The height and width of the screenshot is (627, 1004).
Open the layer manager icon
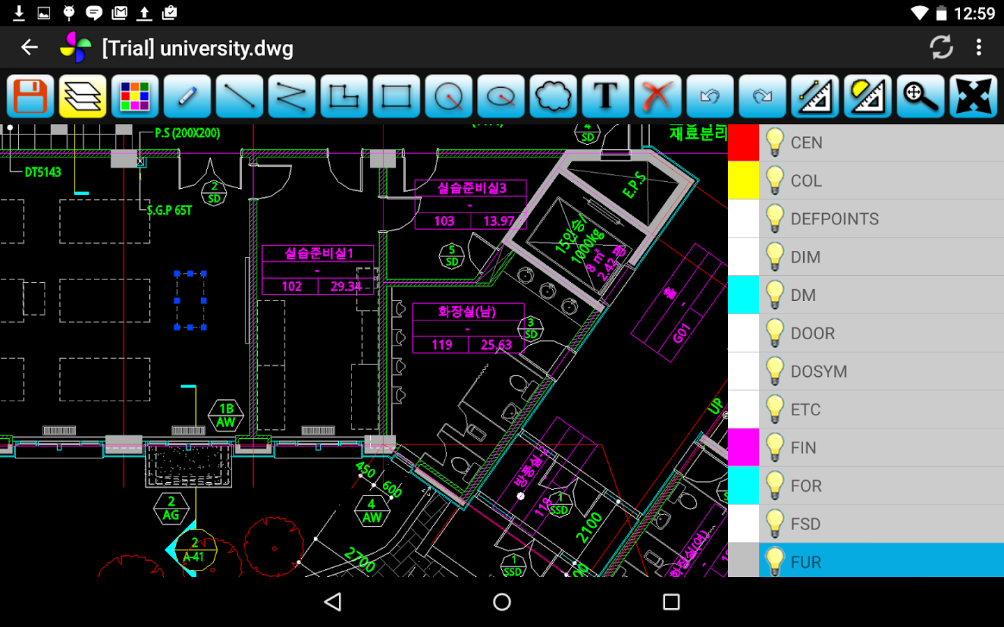tap(81, 96)
